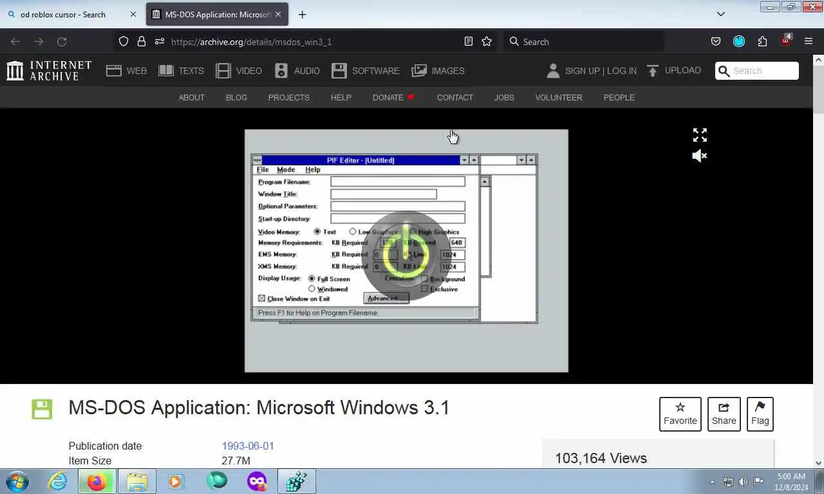Open the VIDEO section icon

(223, 71)
